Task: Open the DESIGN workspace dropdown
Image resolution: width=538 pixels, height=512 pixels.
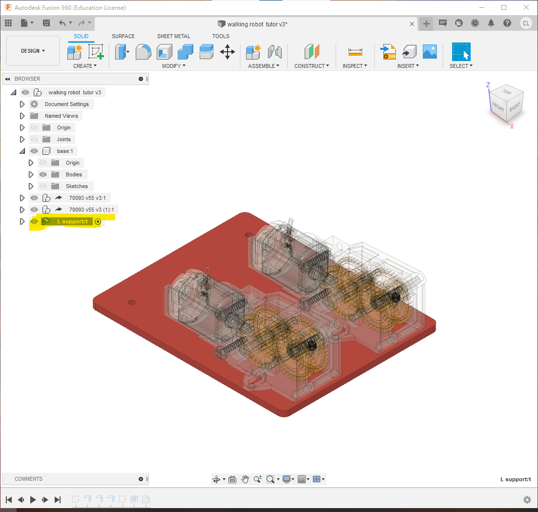Action: [x=33, y=51]
